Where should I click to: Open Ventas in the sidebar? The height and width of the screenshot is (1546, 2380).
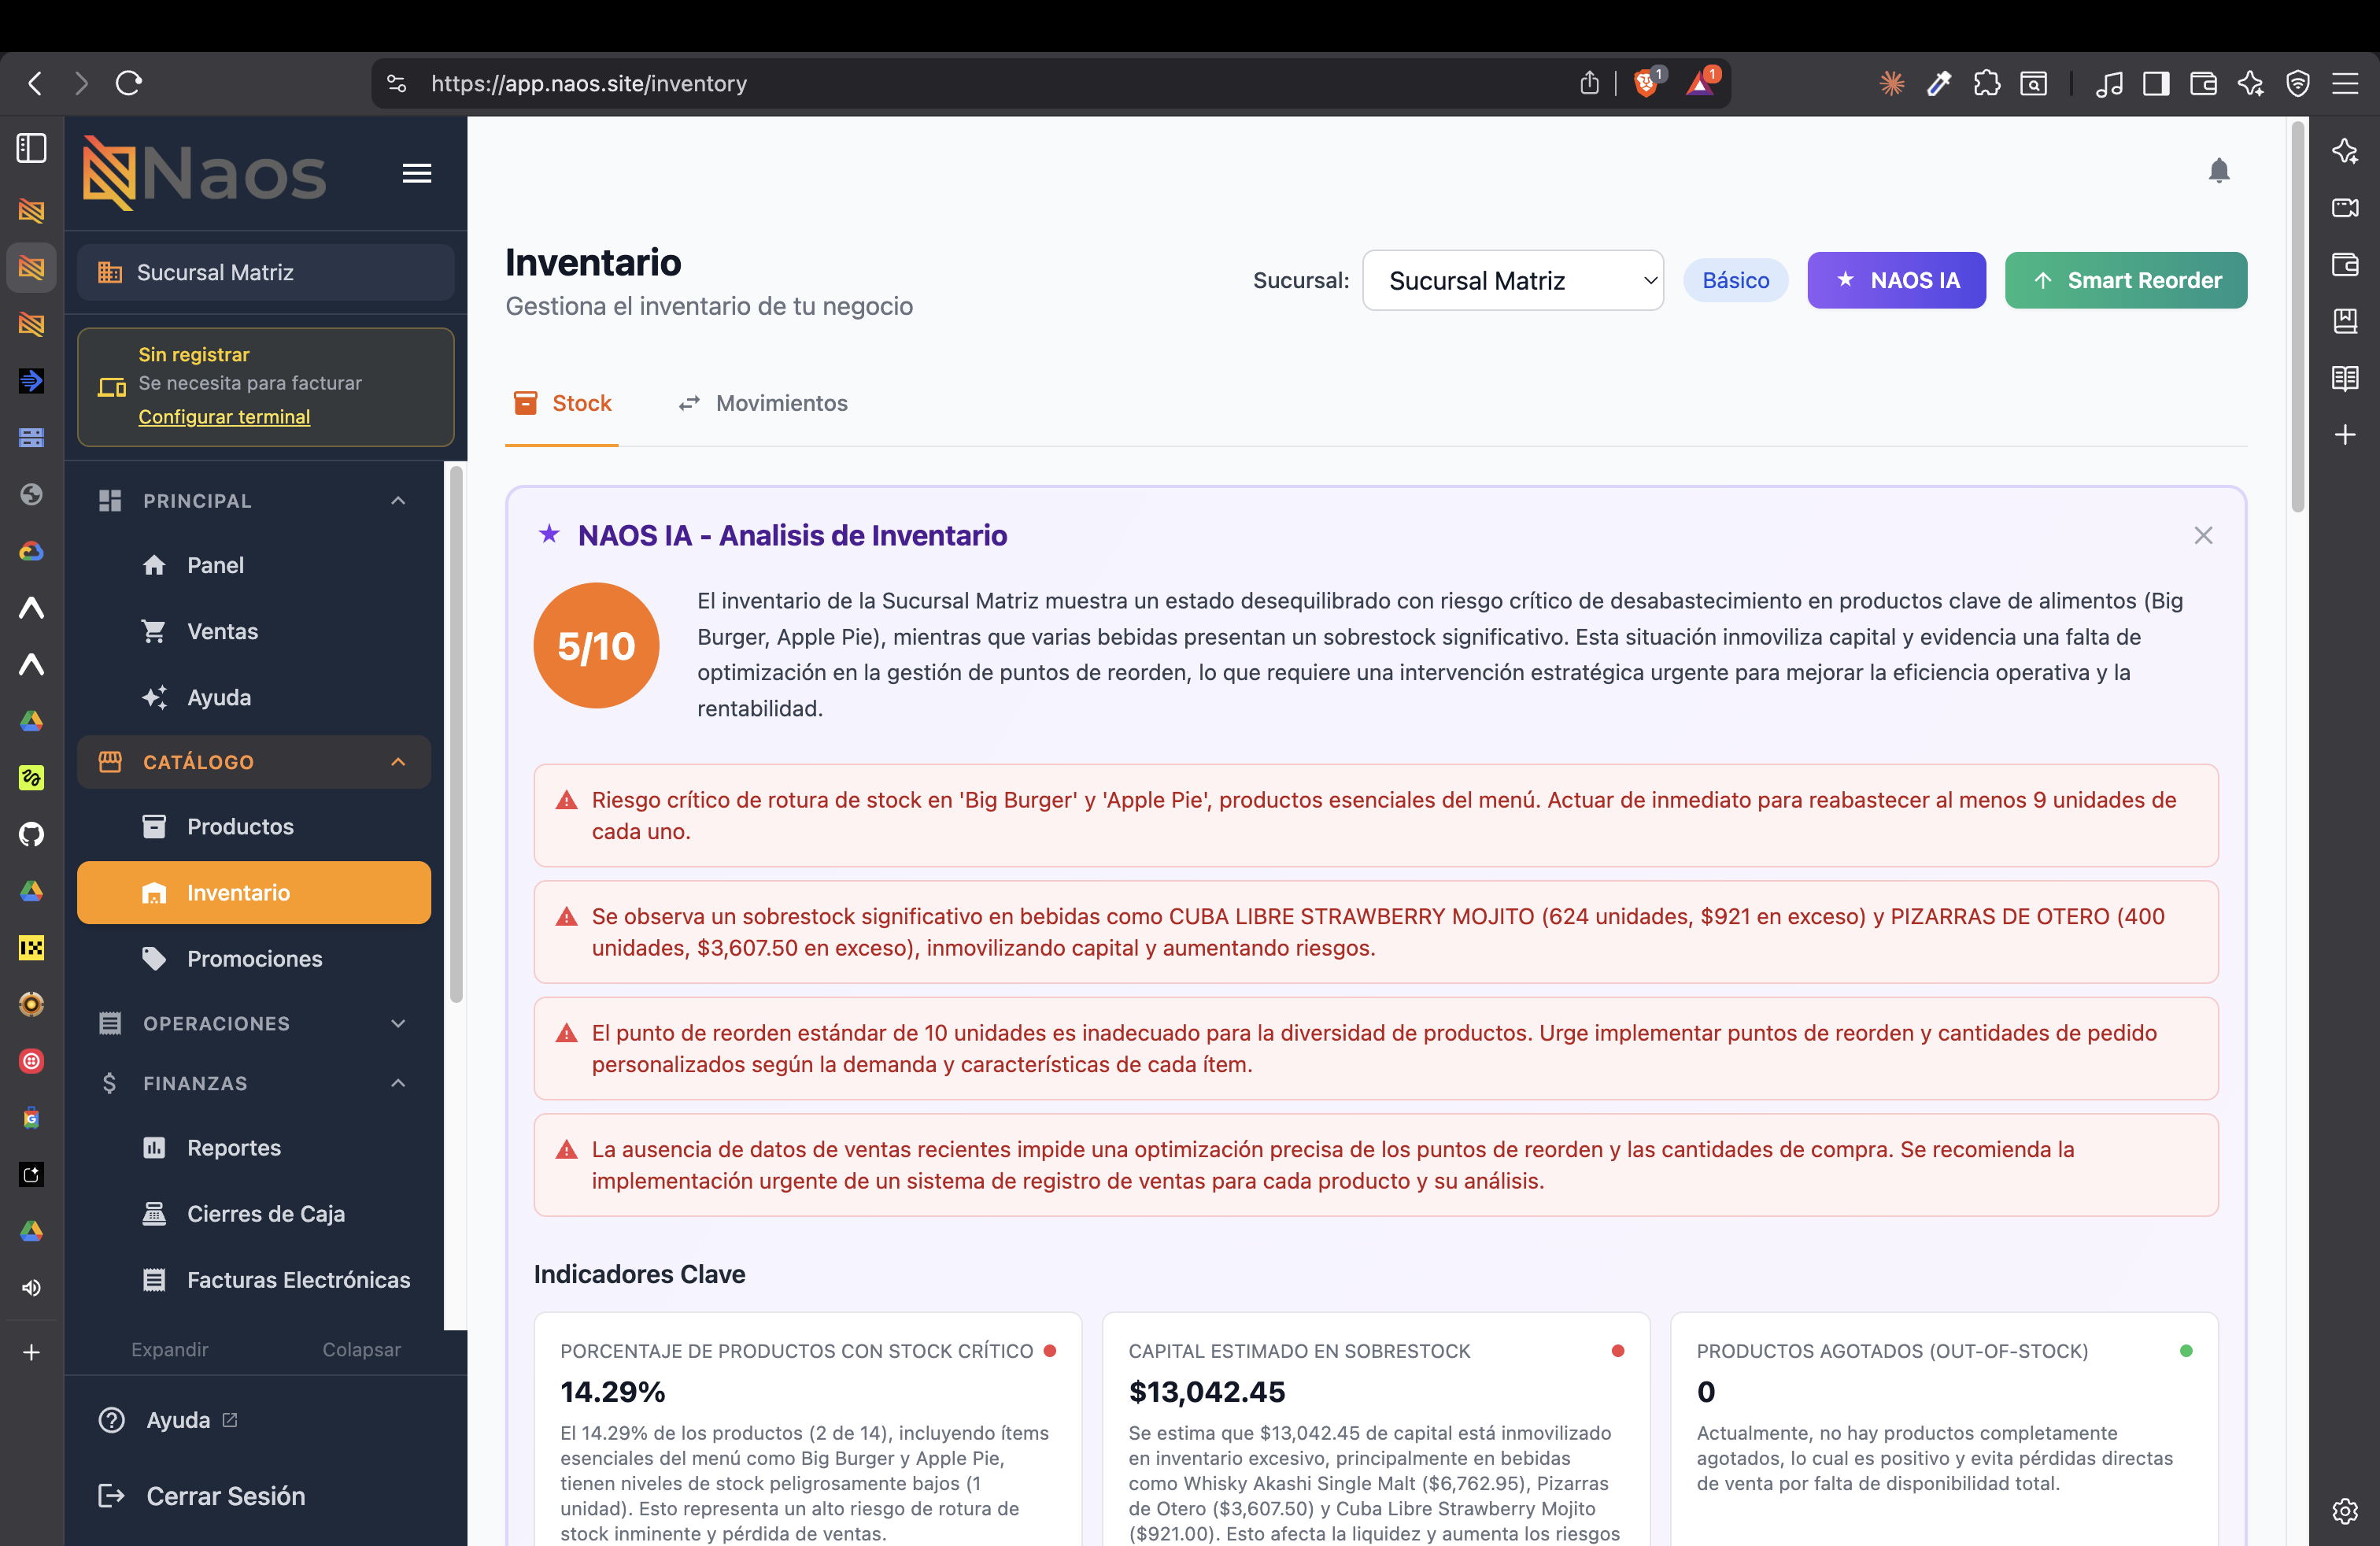[x=254, y=631]
